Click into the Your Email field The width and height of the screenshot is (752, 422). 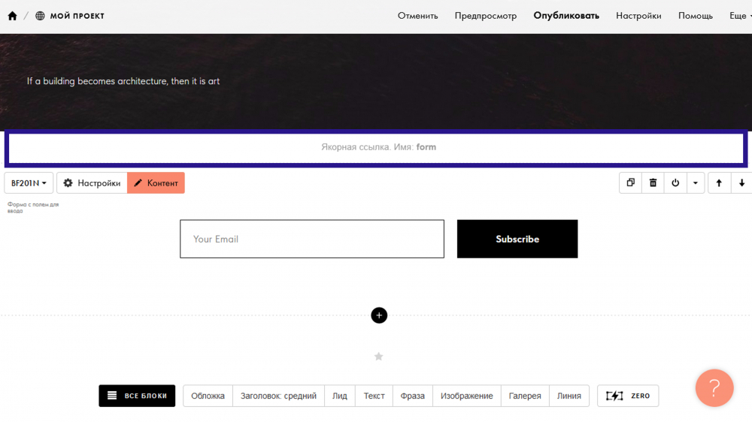311,239
